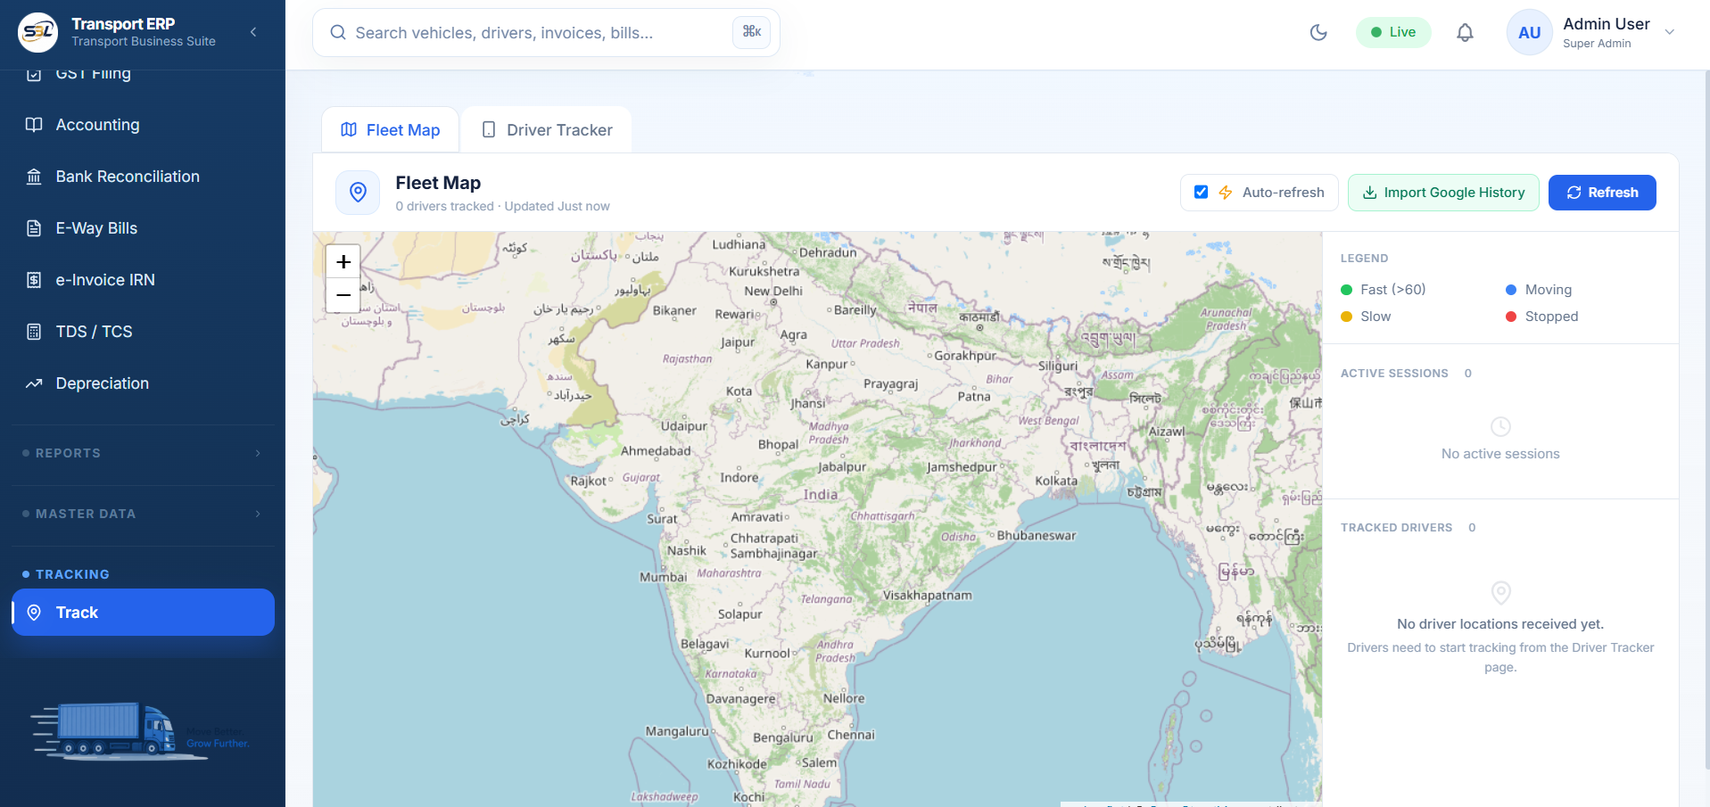Toggle the Auto-refresh checkbox

point(1201,193)
